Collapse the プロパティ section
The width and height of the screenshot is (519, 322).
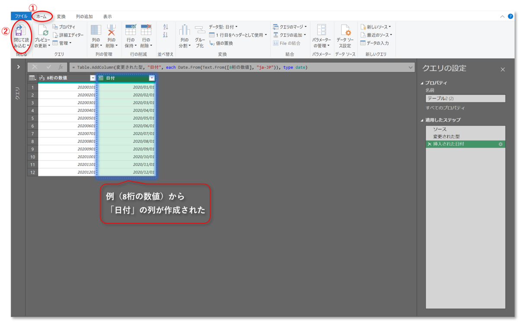point(423,83)
